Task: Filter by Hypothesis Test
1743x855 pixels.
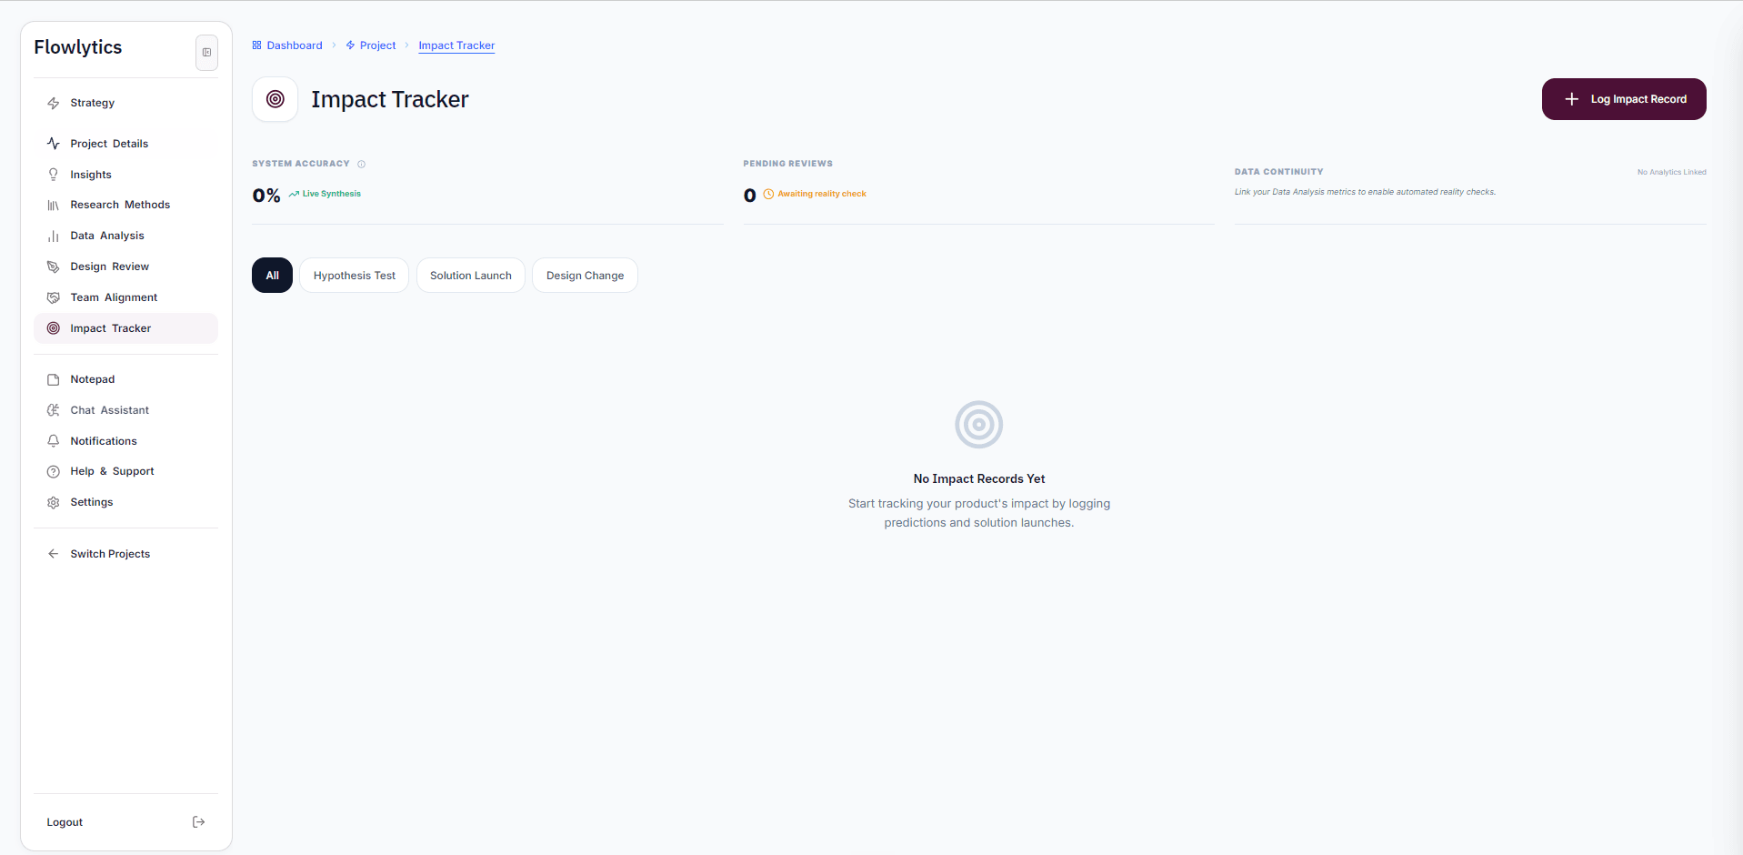Action: pyautogui.click(x=355, y=276)
